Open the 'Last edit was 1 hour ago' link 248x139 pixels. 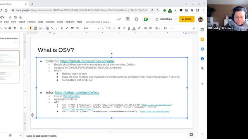98,22
